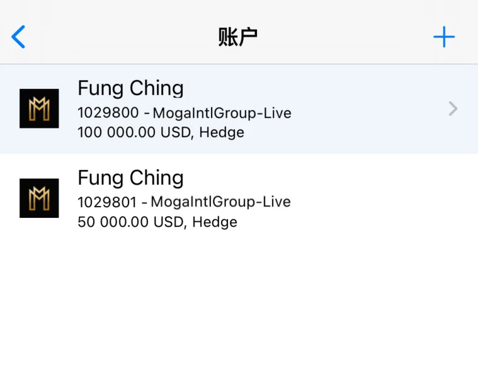478x378 pixels.
Task: Add a new account with plus icon
Action: [444, 37]
